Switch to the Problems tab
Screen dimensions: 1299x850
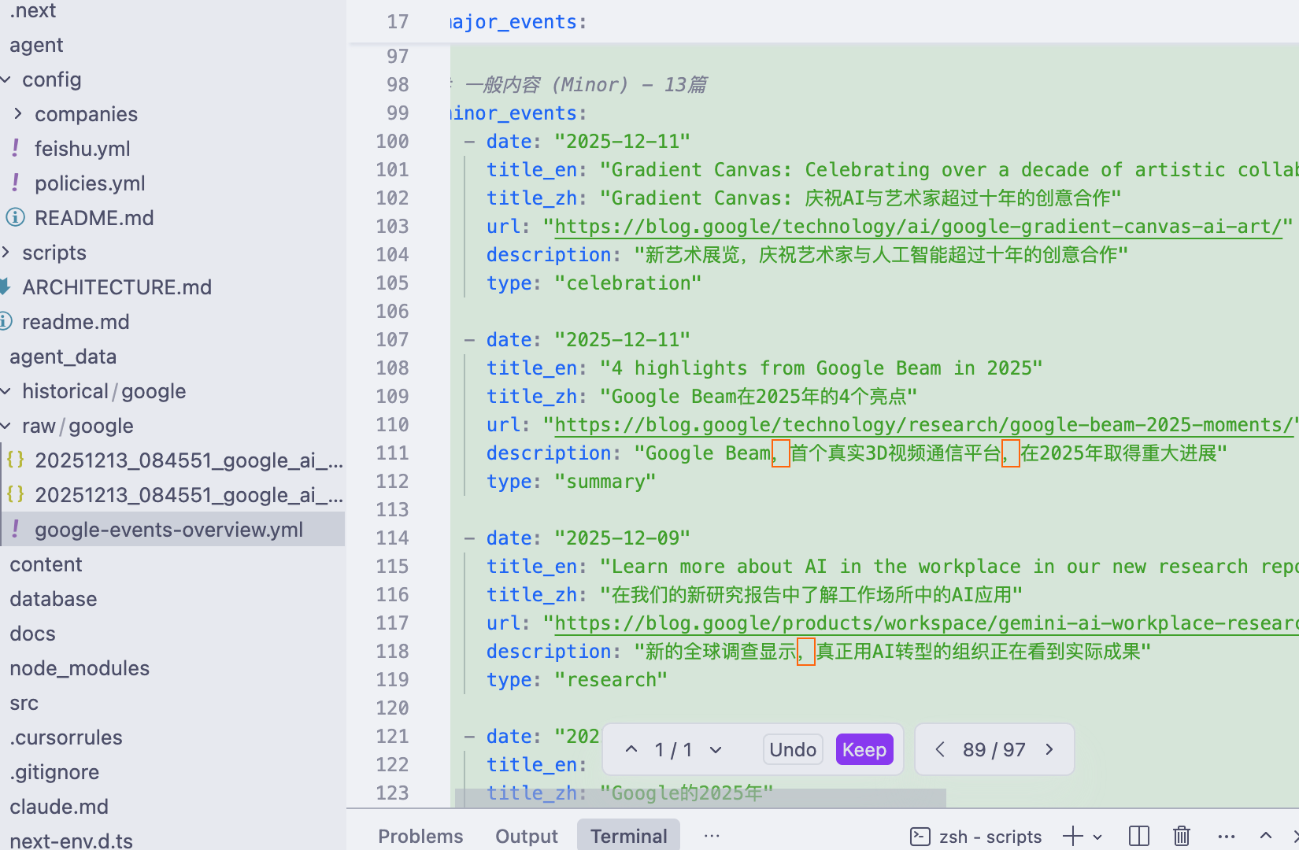click(x=420, y=836)
